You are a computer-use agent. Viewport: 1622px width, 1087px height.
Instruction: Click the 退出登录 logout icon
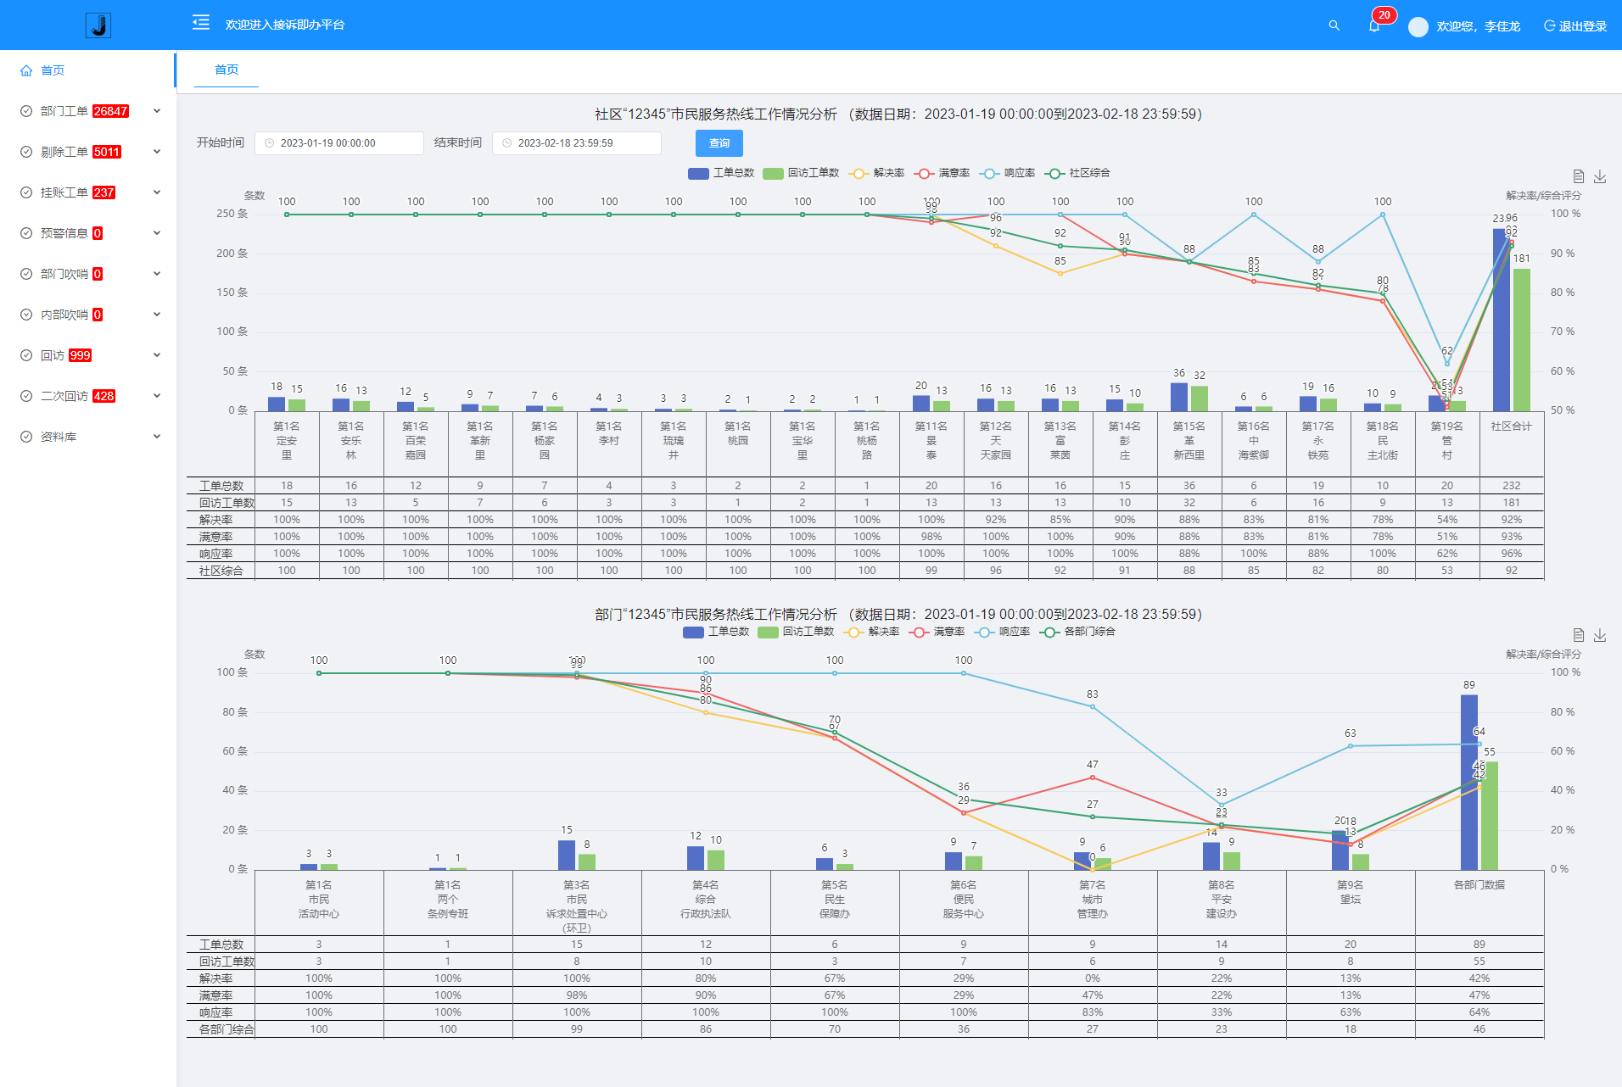click(1549, 26)
